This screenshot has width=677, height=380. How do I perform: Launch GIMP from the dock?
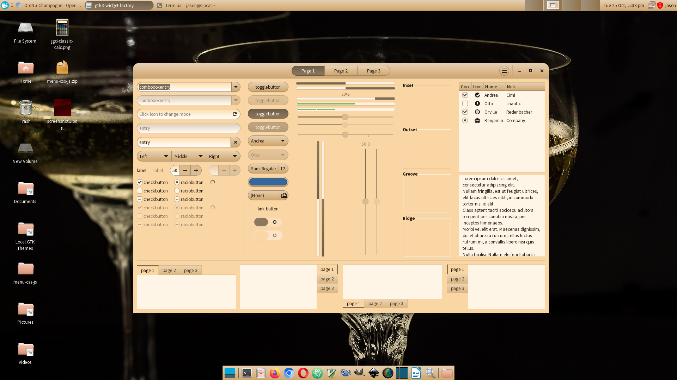359,373
